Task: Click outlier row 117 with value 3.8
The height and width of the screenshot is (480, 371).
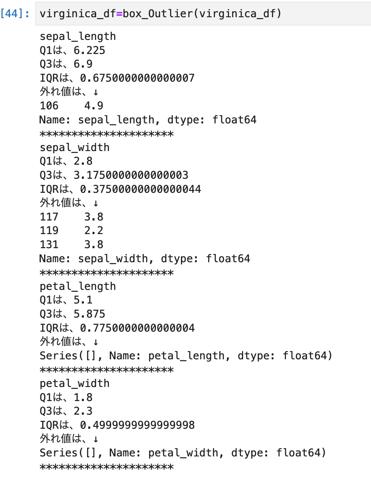Action: [71, 217]
